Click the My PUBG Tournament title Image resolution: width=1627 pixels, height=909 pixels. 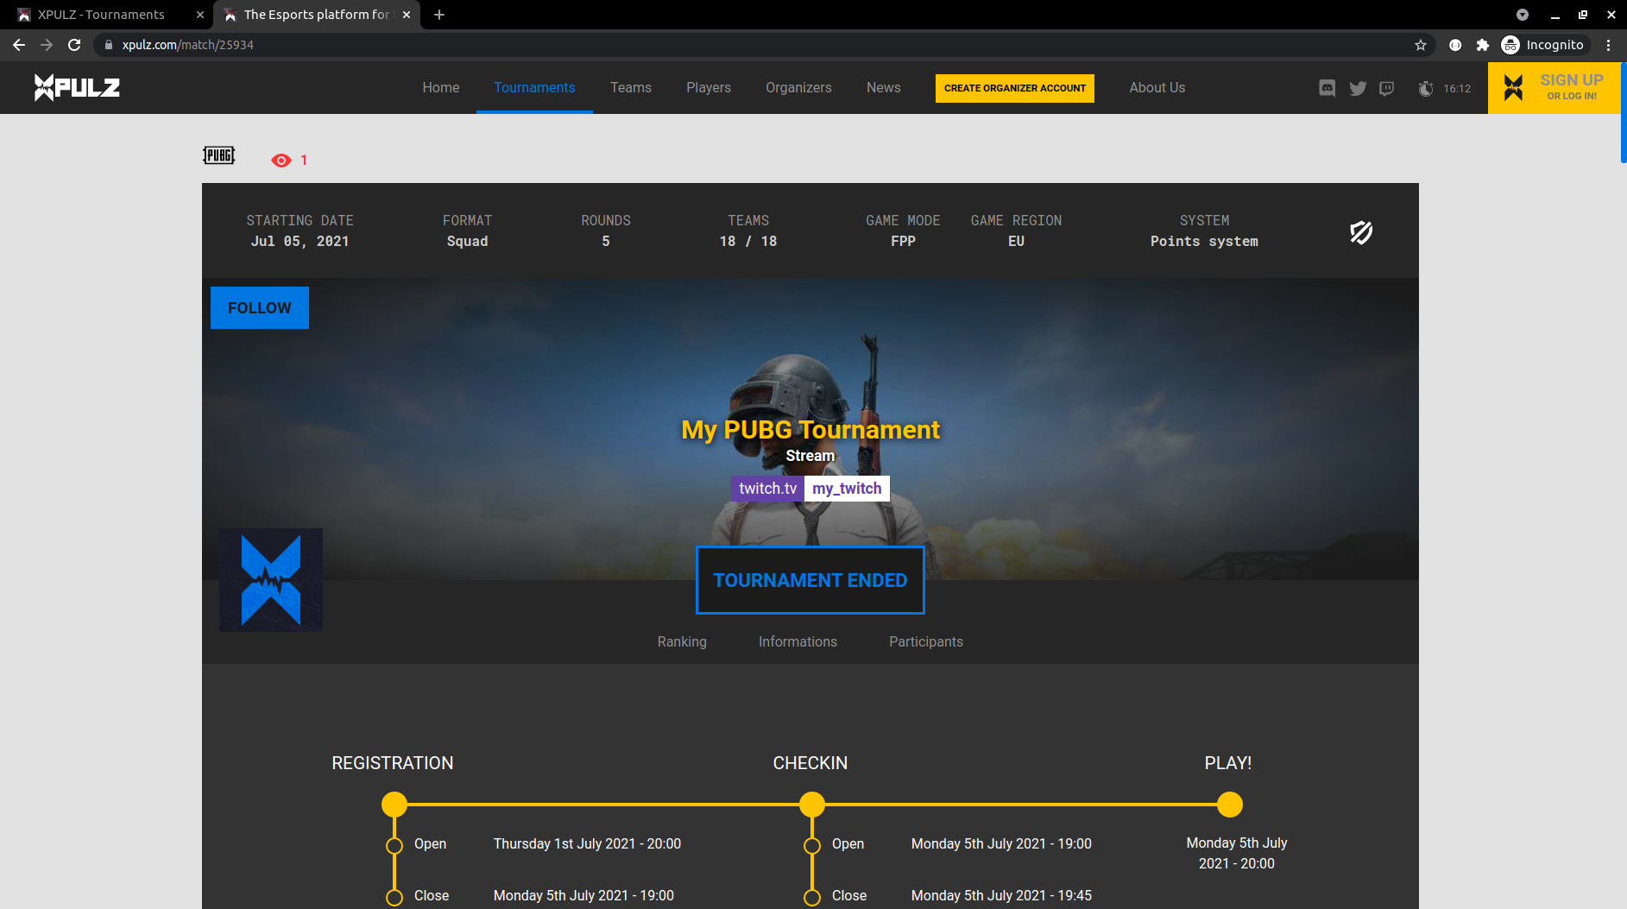[810, 429]
